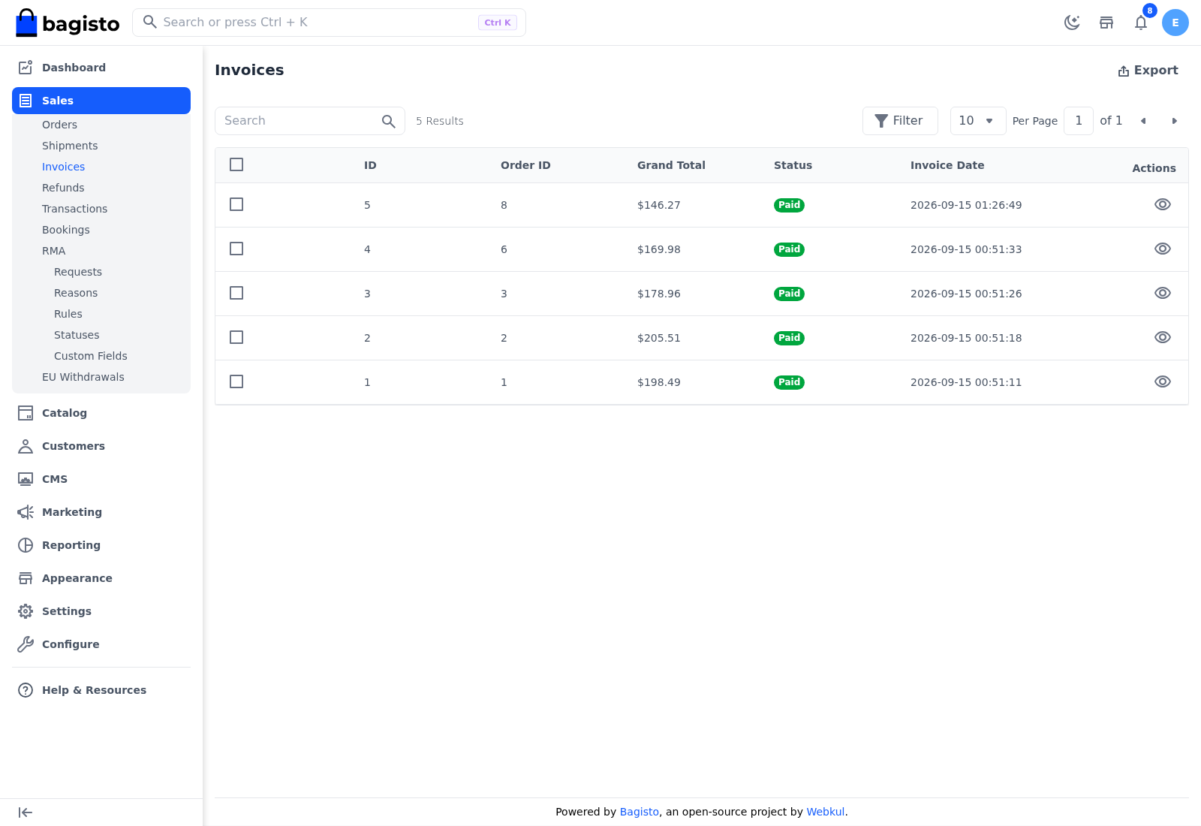Click the Help & Resources question icon
The height and width of the screenshot is (826, 1201).
tap(26, 690)
